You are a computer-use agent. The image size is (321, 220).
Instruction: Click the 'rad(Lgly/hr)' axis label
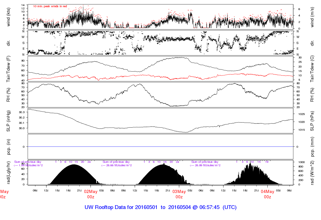click(8, 173)
